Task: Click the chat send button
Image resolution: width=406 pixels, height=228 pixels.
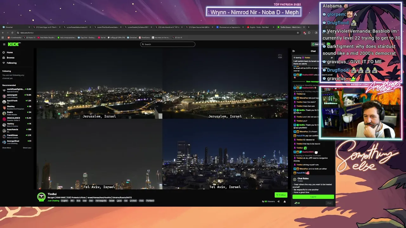Action: click(x=329, y=203)
